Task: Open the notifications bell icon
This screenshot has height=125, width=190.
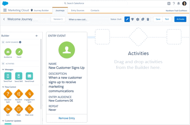Action: pyautogui.click(x=179, y=3)
